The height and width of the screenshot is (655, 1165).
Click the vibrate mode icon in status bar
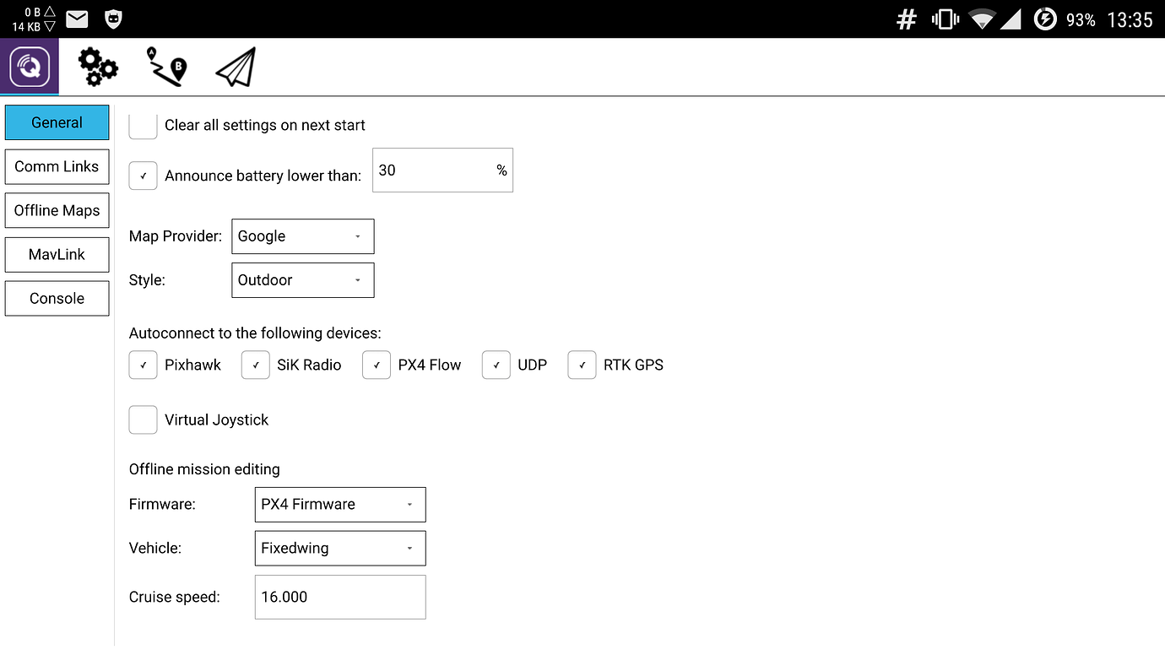click(945, 18)
